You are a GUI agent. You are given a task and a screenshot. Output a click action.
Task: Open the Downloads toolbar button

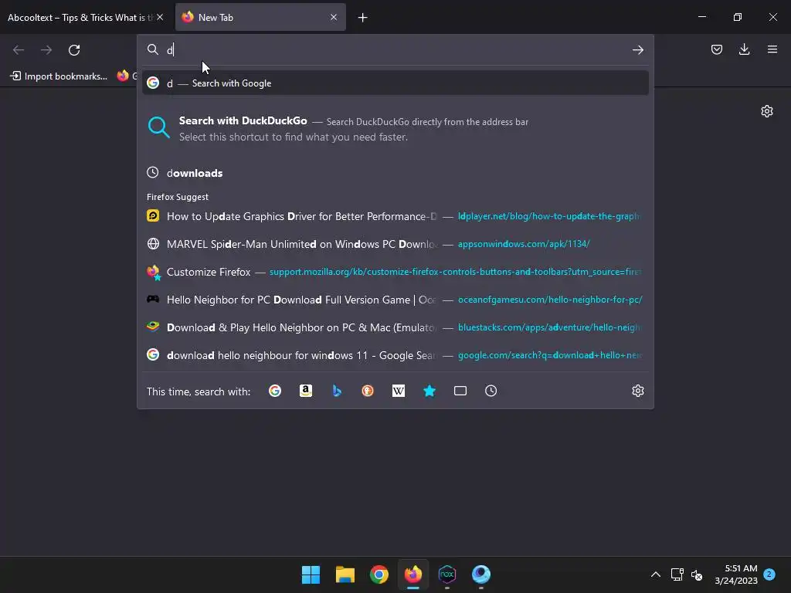744,49
